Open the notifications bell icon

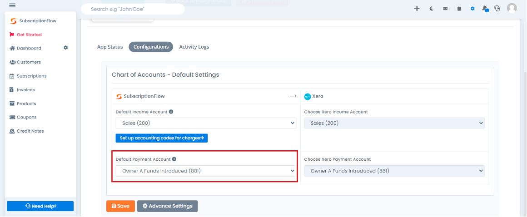485,9
